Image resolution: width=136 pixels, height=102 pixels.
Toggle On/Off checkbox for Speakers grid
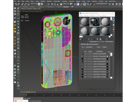[x=109, y=72]
